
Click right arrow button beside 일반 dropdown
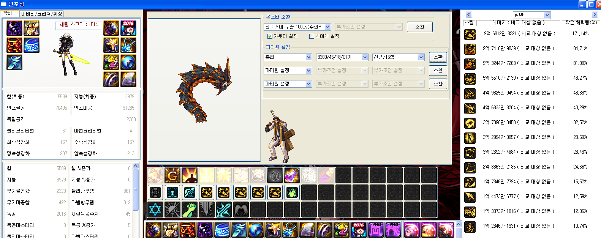[595, 15]
